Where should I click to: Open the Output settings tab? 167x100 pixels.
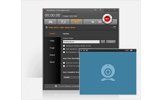point(52,55)
